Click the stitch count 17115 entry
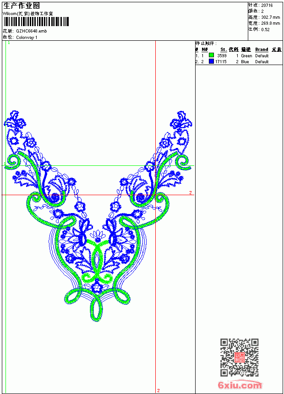 click(221, 61)
